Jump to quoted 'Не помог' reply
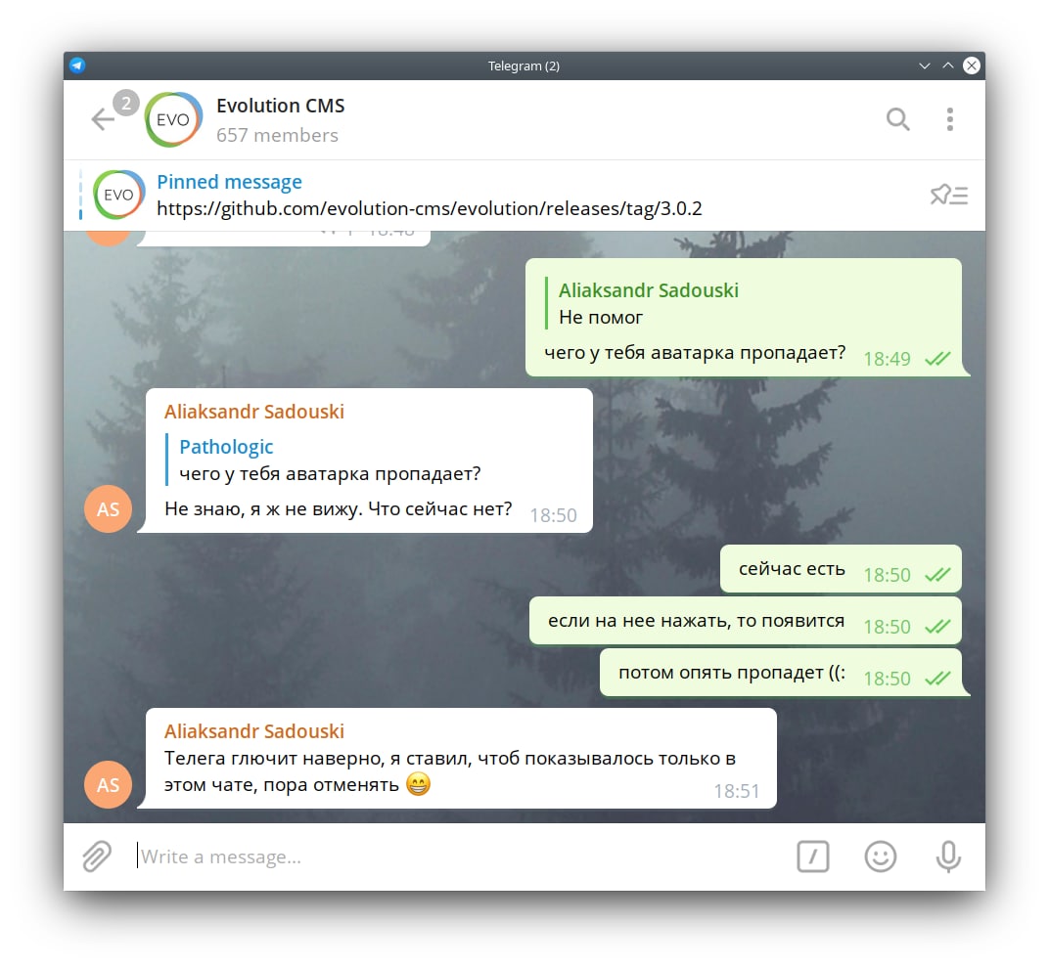The height and width of the screenshot is (966, 1049). click(642, 303)
